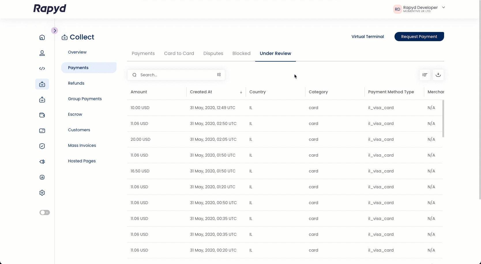Select the Collect icon in sidebar
Screen dimensions: 481x264
pos(42,84)
